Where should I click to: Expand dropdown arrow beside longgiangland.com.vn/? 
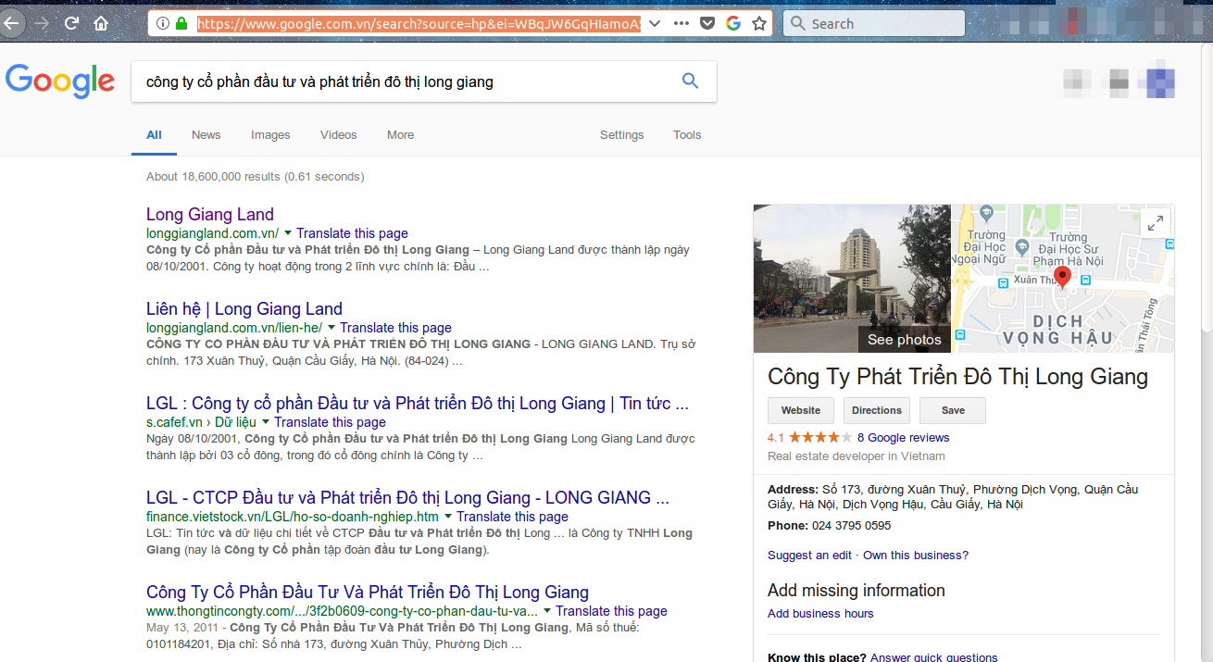(288, 233)
